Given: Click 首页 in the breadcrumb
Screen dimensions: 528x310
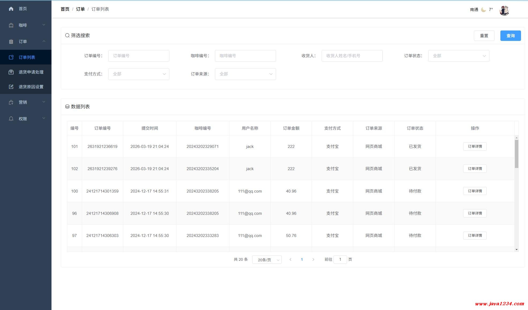Looking at the screenshot, I should tap(65, 9).
